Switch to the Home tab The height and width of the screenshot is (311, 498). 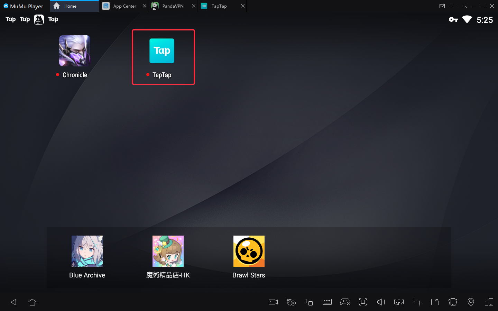point(74,6)
